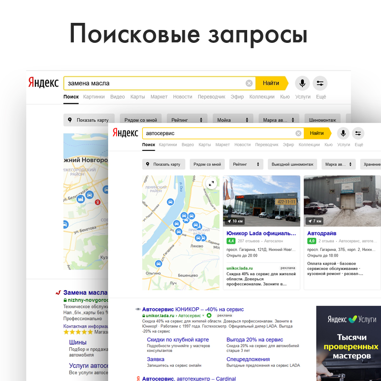Open 'Маркет' tab in 'автосервис' window
381x381 pixels.
[222, 145]
